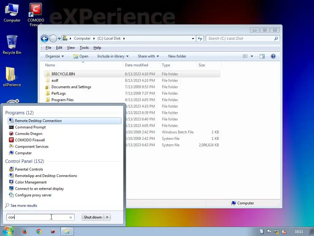Click the muted volume tray icon
Screen dimensions: 314x236
click(284, 232)
